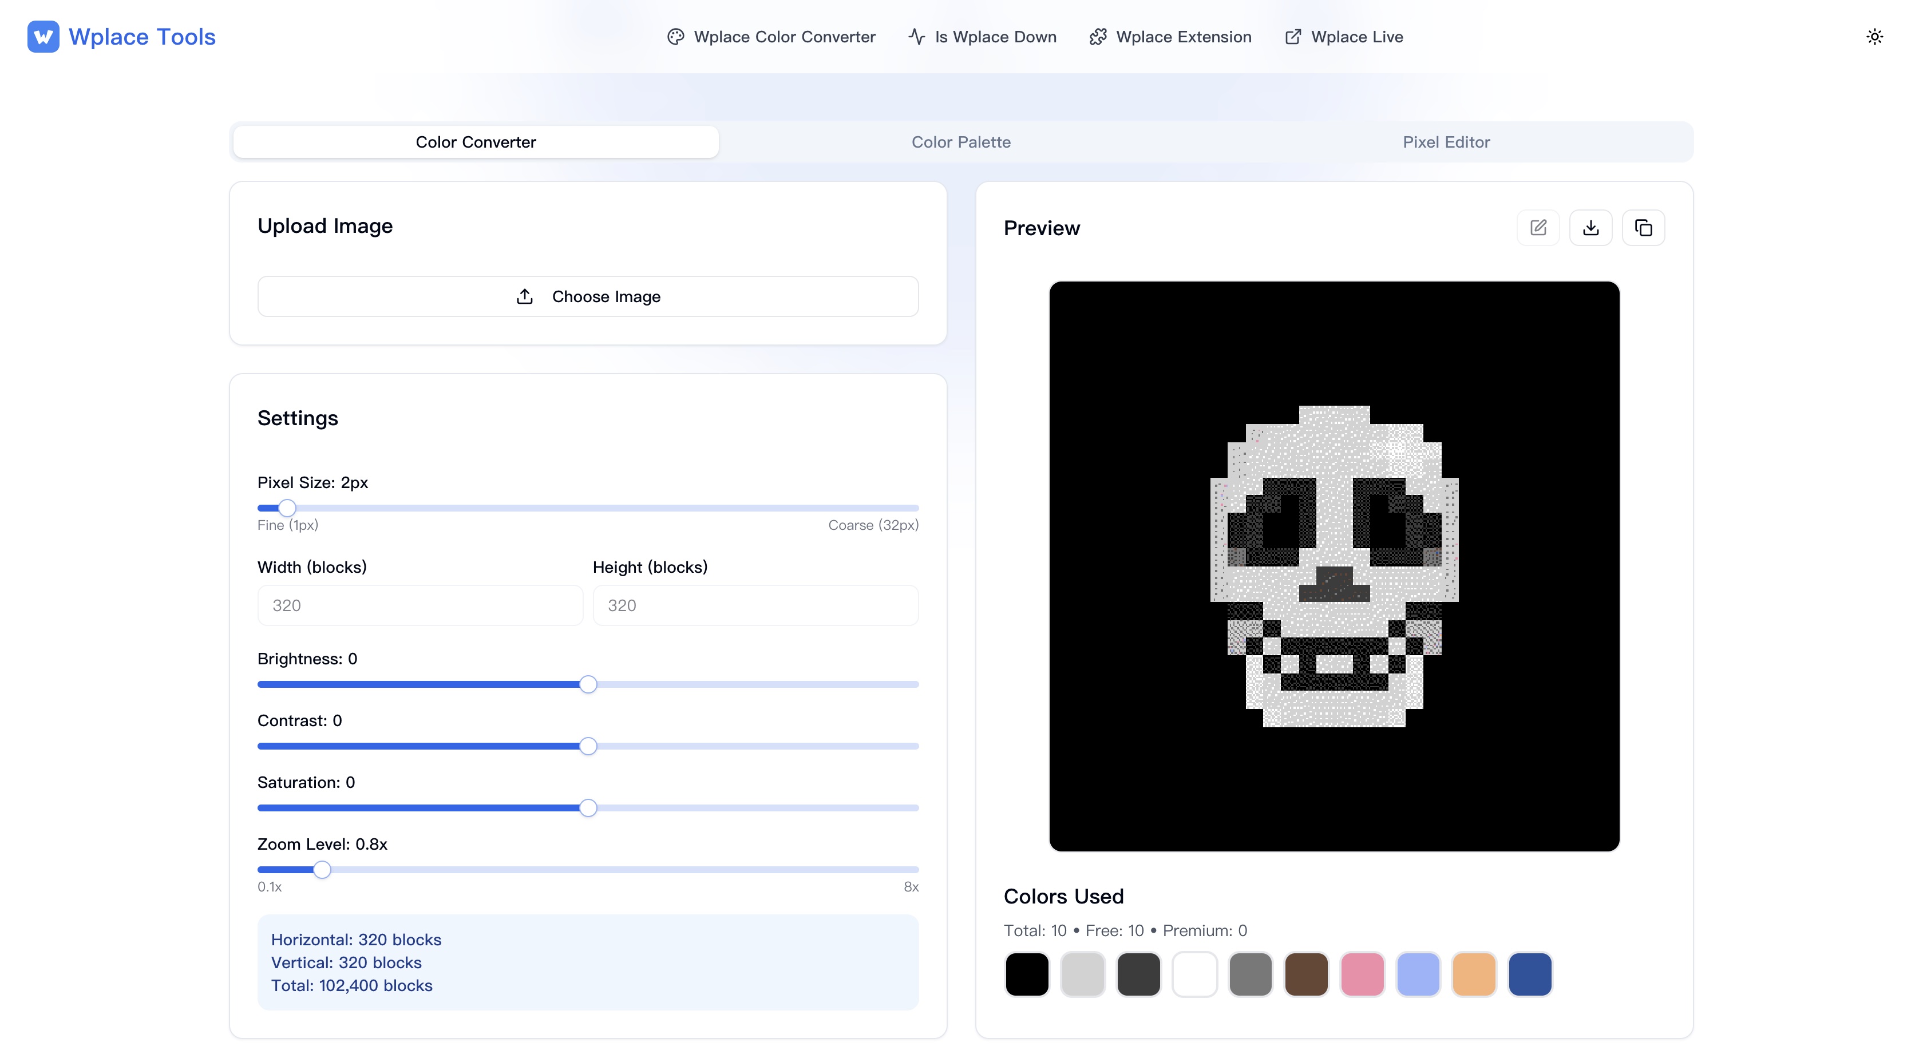This screenshot has height=1062, width=1923.
Task: Click the upload arrow inside Choose Image
Action: pos(525,295)
